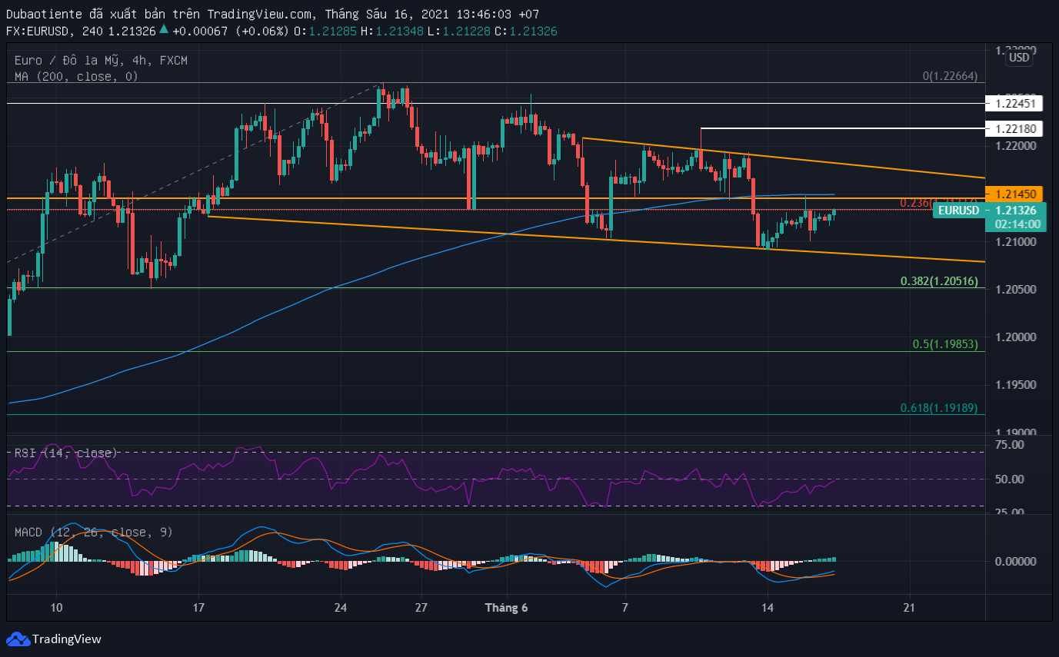Image resolution: width=1059 pixels, height=657 pixels.
Task: Click the 1.19000 price axis tick
Action: pos(1017,433)
